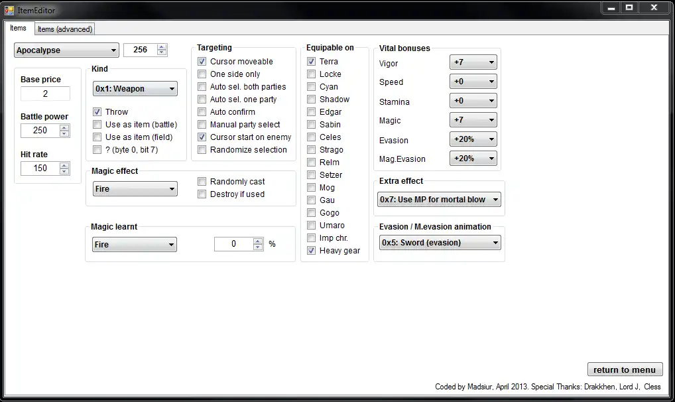
Task: Check Celes as equipable
Action: pyautogui.click(x=311, y=137)
